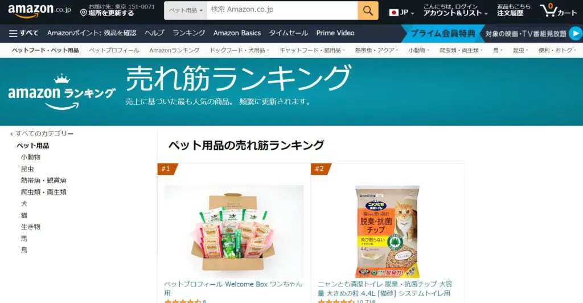Viewport: 583px width, 303px height.
Task: Open タイムセール in navigation bar
Action: 289,33
